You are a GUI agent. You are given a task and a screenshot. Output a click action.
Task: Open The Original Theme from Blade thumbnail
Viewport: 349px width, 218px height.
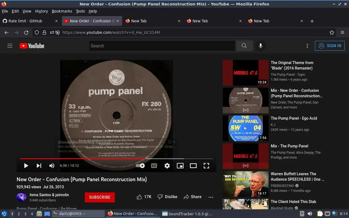[x=246, y=73]
